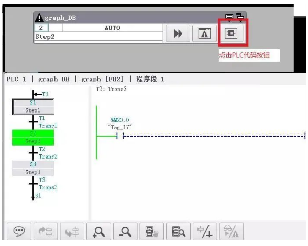
Task: Click the AUTO mode field
Action: (113, 28)
